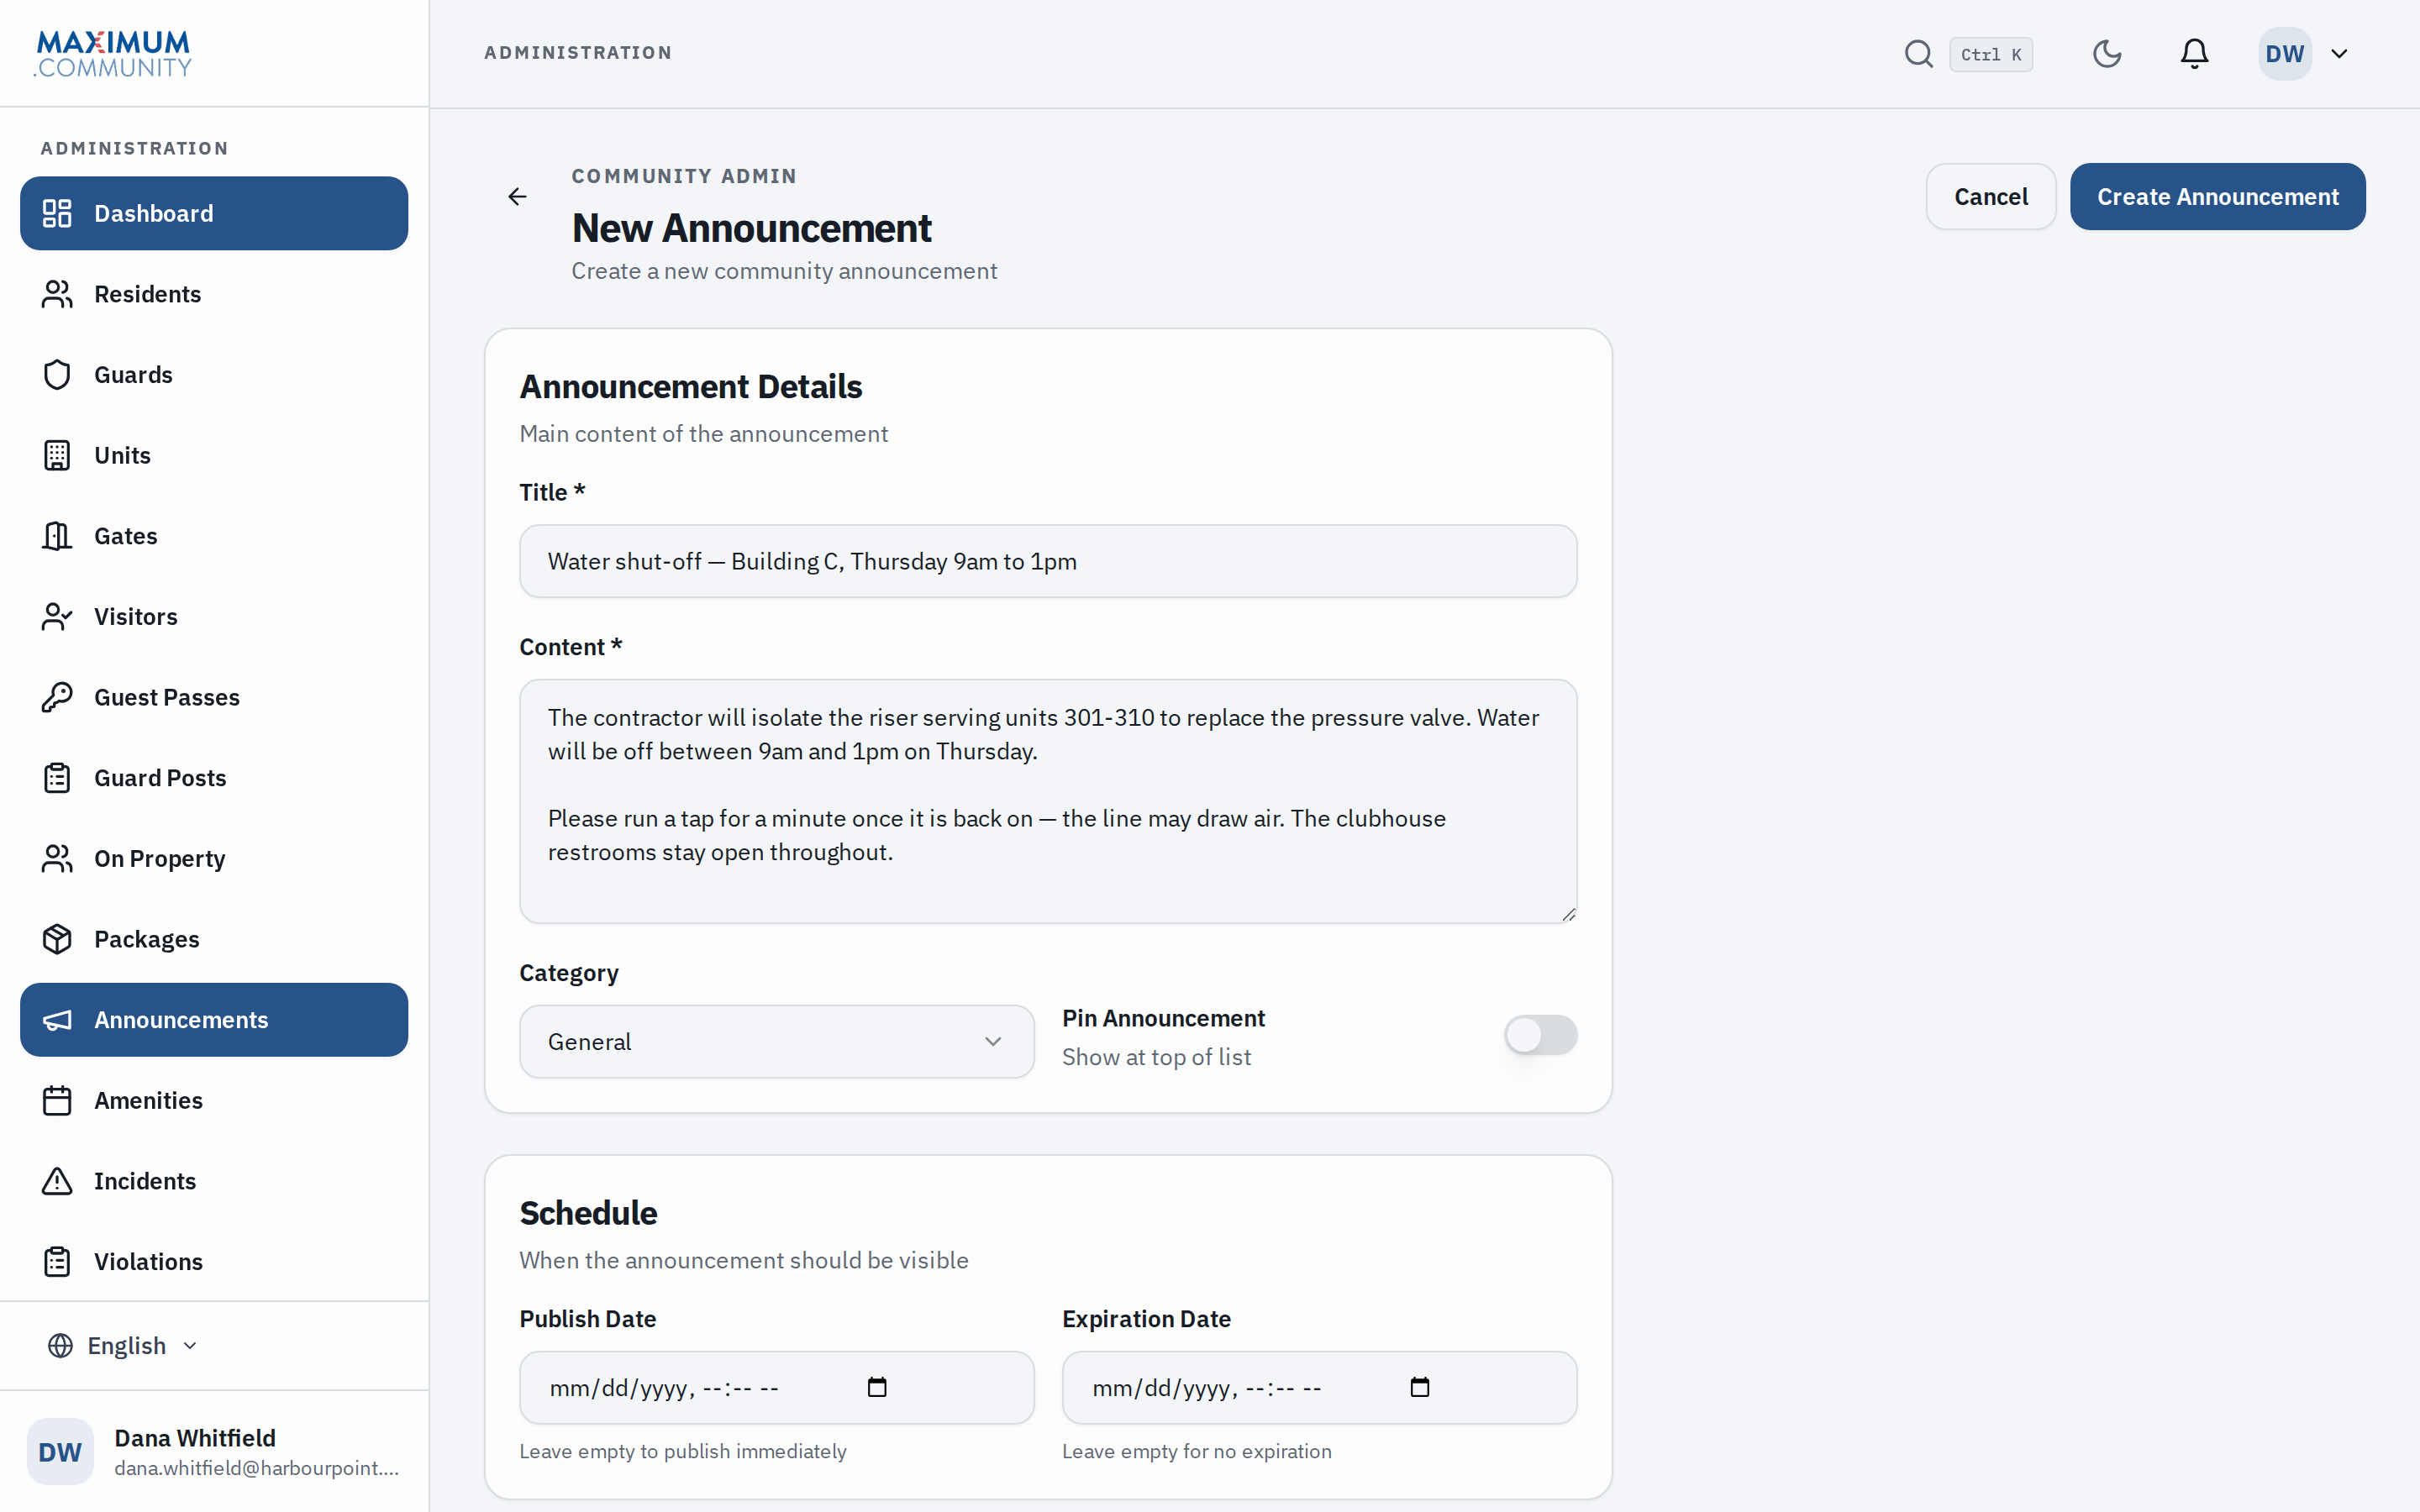Expand the DW user menu chevron
This screenshot has width=2420, height=1512.
click(x=2339, y=54)
